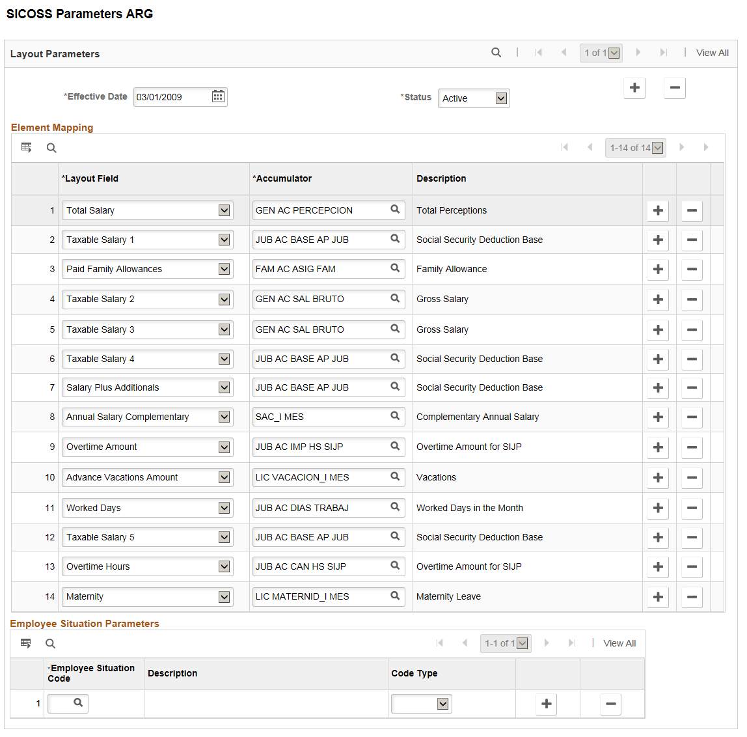Click the Layout Parameters search magnifier icon
This screenshot has height=737, width=747.
pyautogui.click(x=496, y=53)
